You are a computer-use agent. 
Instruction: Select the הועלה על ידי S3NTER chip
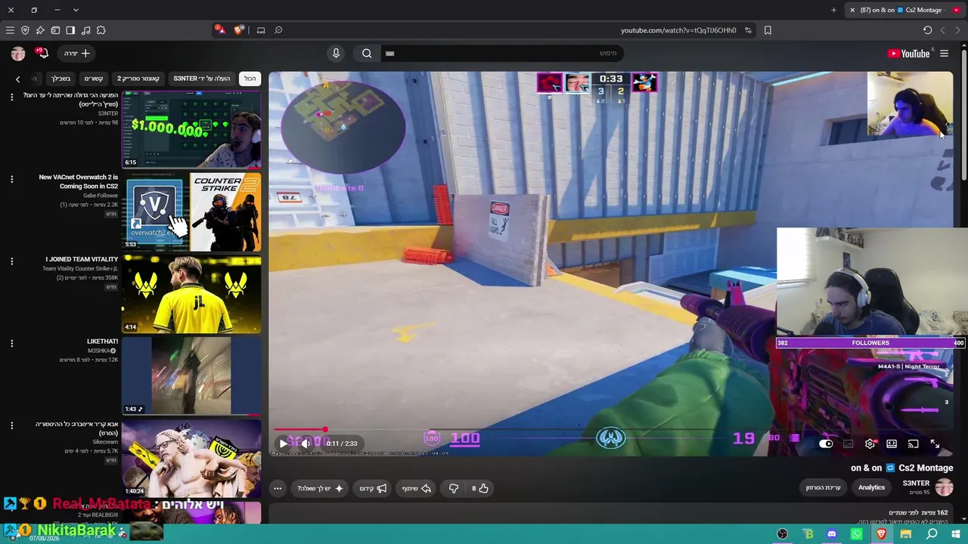[x=202, y=79]
